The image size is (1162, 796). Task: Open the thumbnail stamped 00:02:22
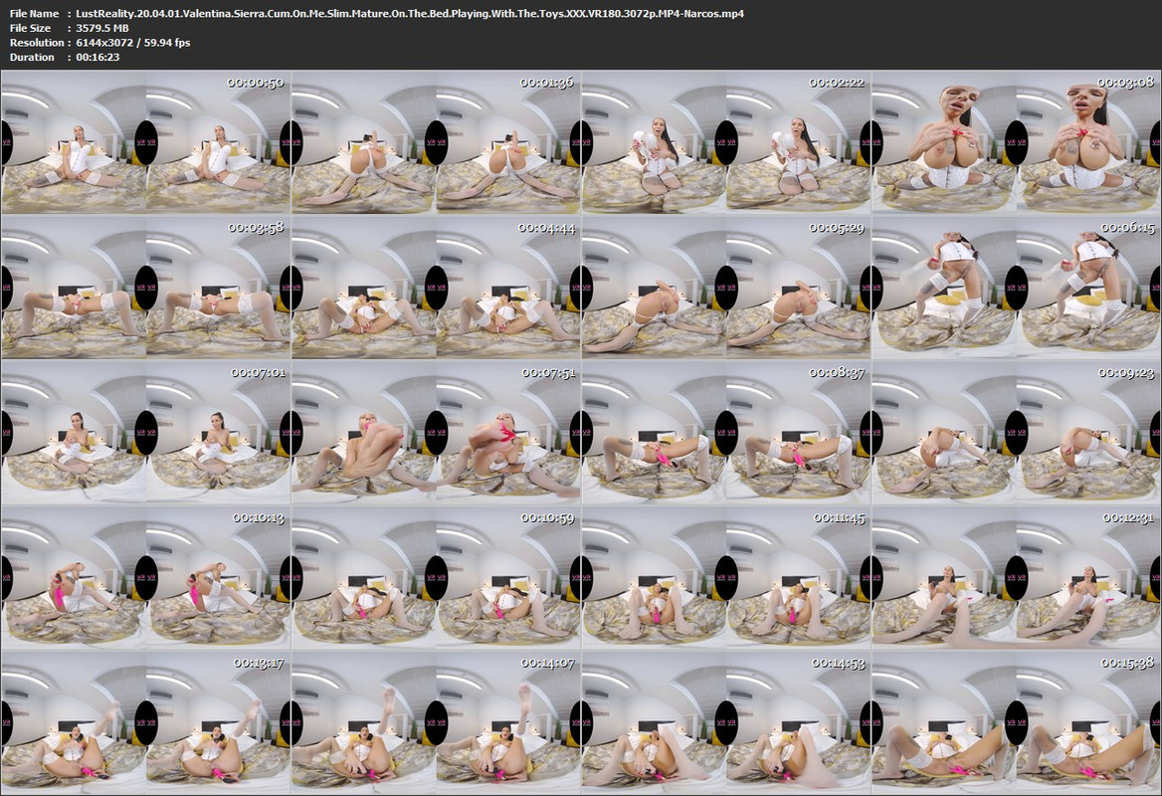click(x=725, y=142)
